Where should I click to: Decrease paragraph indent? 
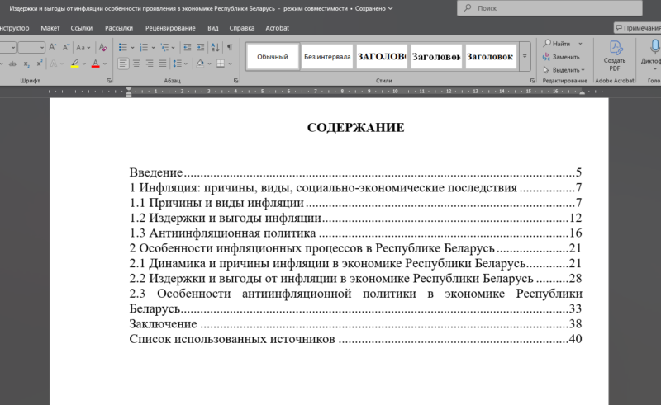[x=188, y=47]
